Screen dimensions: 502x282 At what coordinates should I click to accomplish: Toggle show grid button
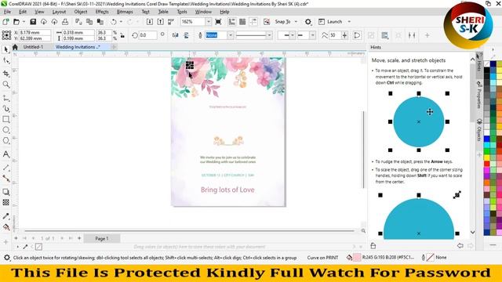pos(242,22)
